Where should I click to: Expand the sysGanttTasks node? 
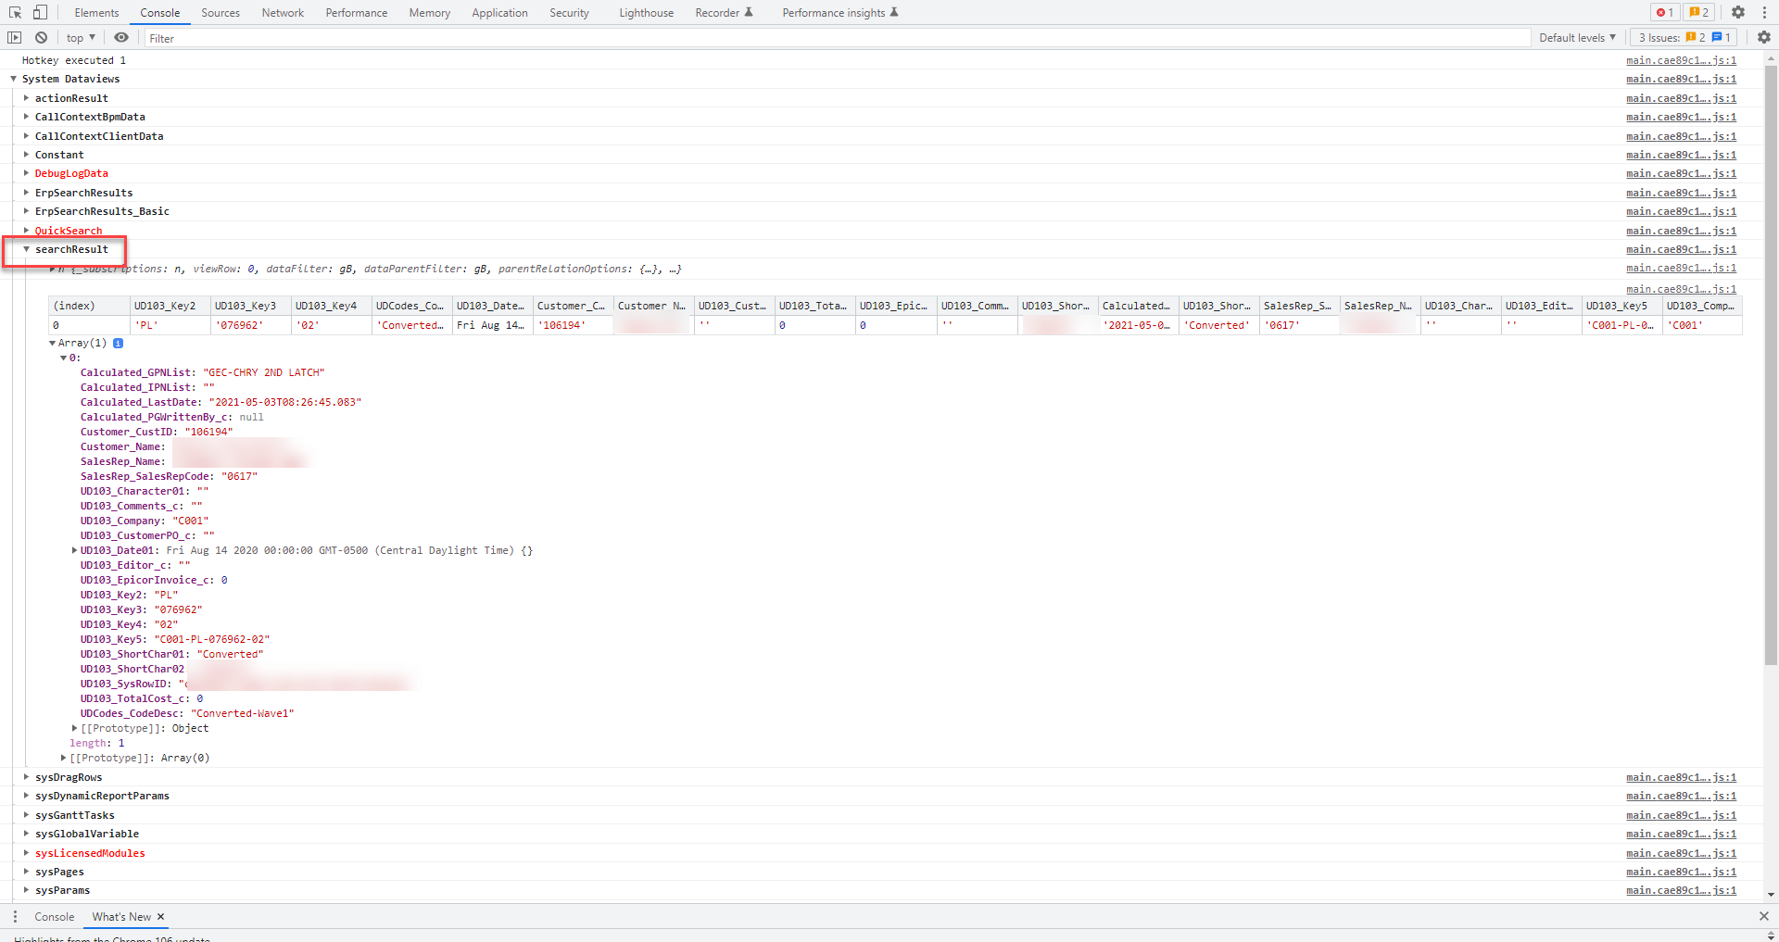coord(27,816)
